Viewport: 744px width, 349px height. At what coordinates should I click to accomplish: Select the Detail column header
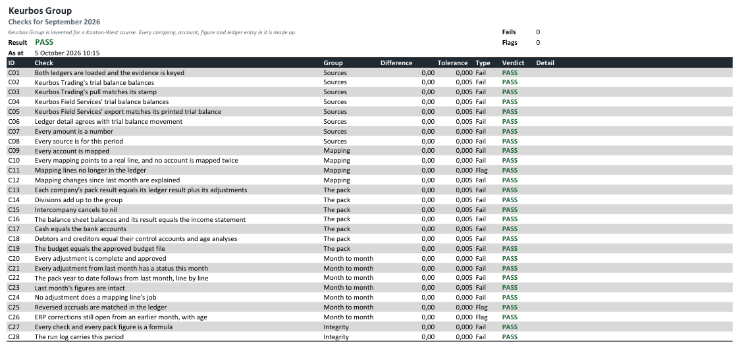[545, 63]
